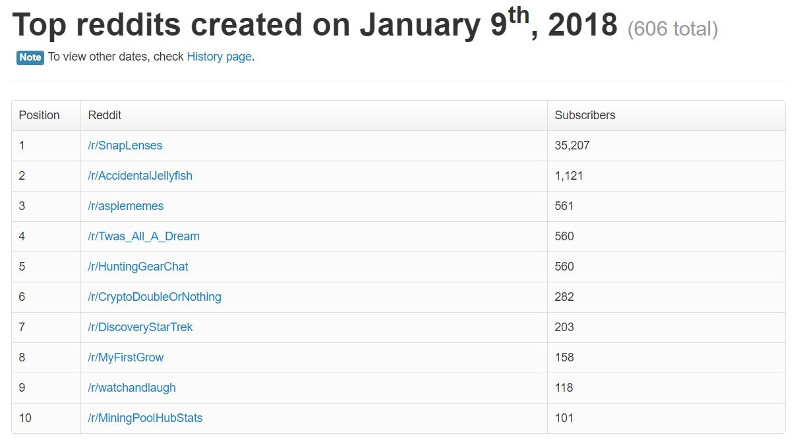Go to /r/HuntingGearChat
Image resolution: width=799 pixels, height=445 pixels.
(x=138, y=267)
